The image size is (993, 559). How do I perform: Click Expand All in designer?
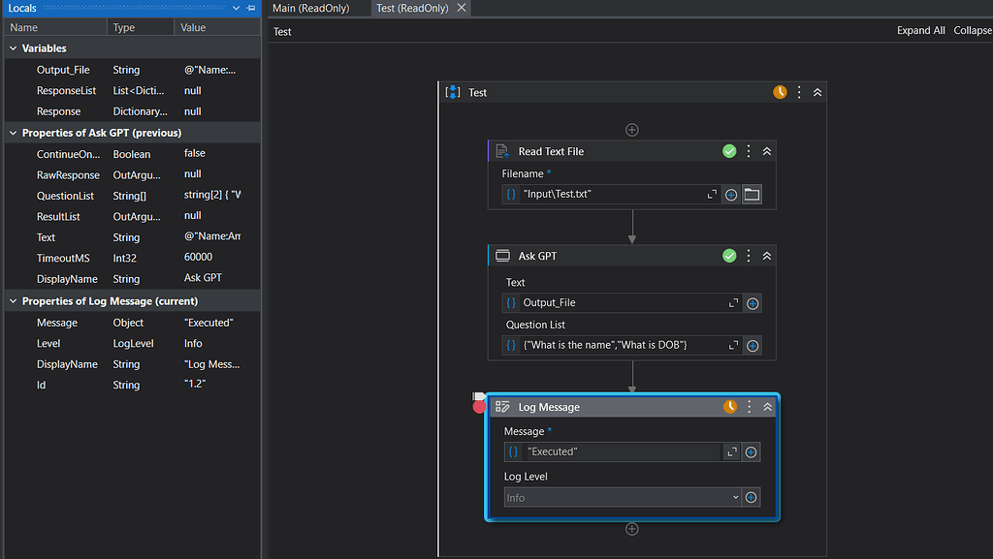[920, 31]
